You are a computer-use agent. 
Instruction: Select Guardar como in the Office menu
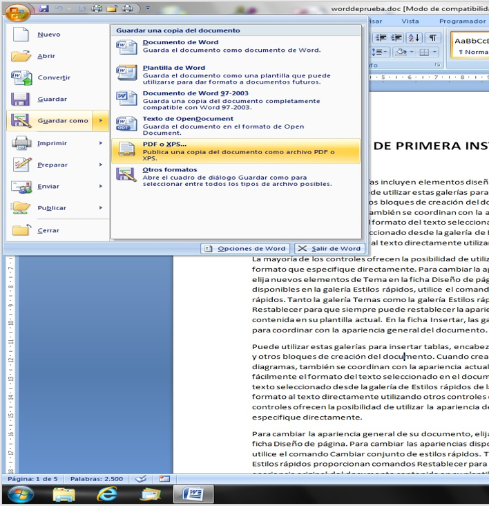pos(49,121)
